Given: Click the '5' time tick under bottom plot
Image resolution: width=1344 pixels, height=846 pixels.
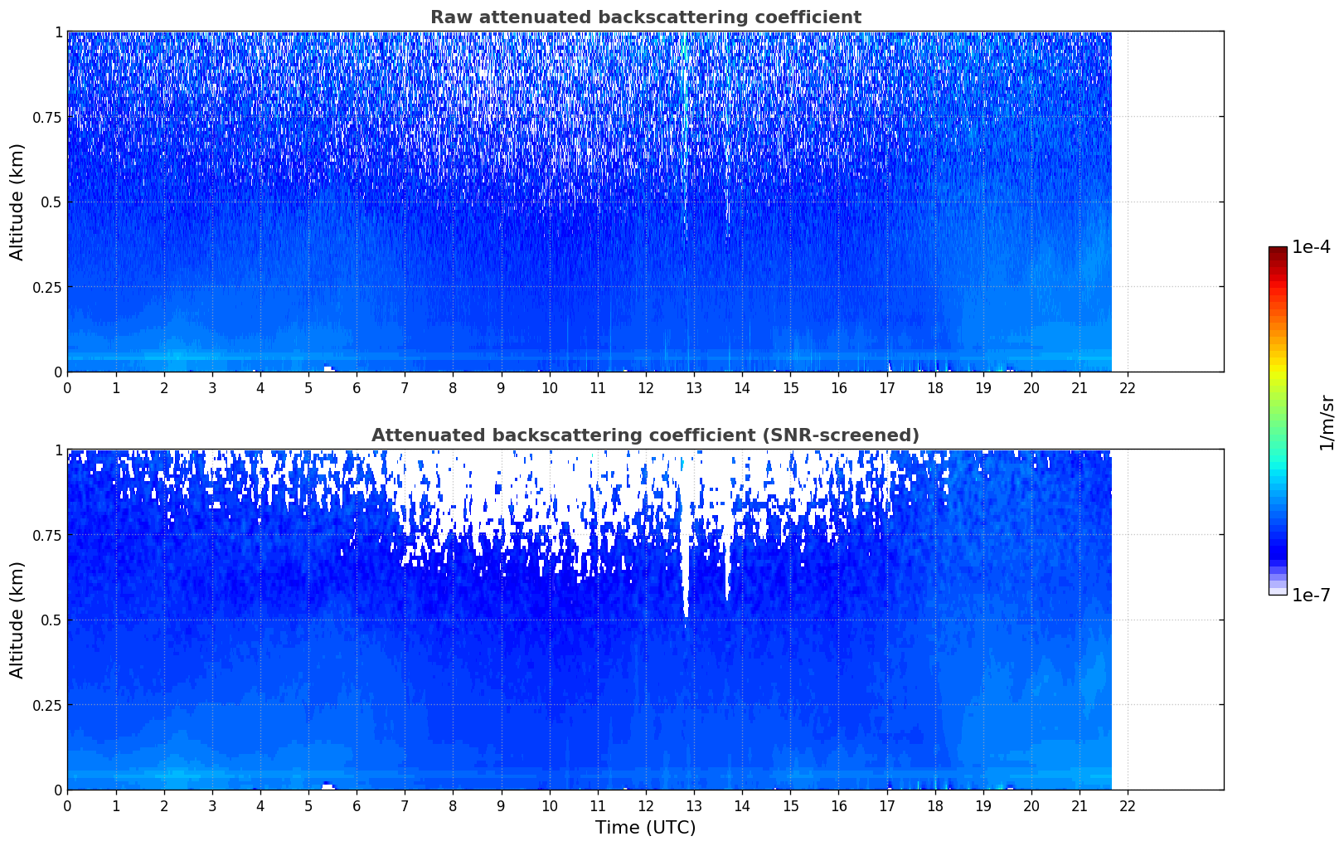Looking at the screenshot, I should coord(308,805).
